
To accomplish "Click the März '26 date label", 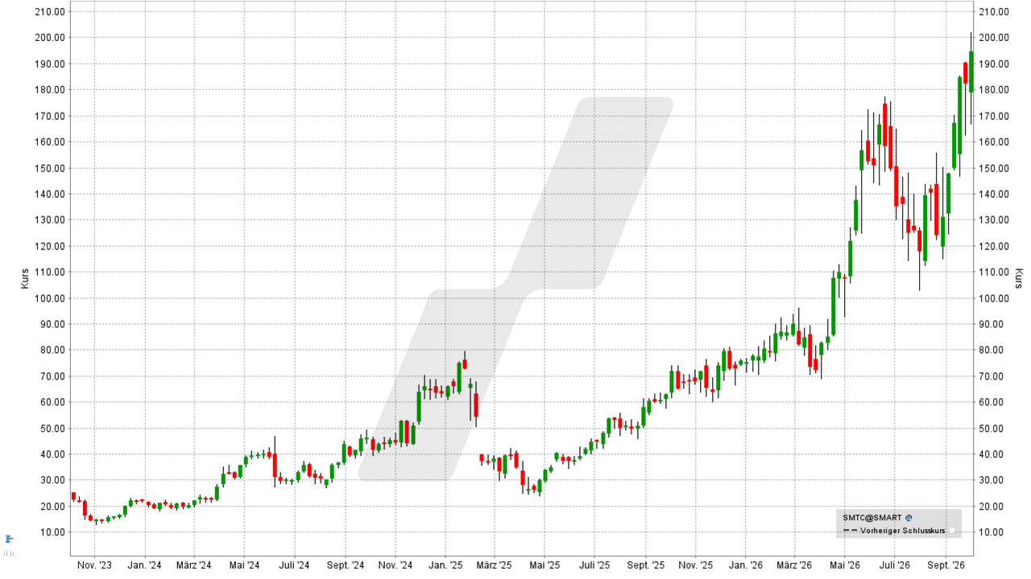I will pos(793,565).
